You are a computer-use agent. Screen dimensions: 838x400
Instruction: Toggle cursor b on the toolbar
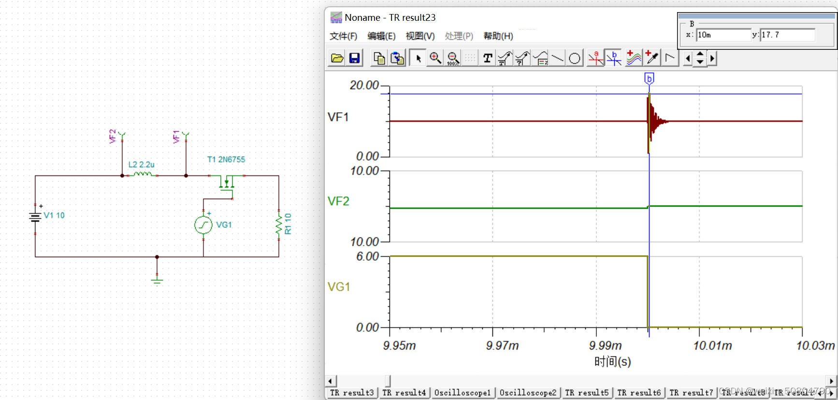(x=614, y=59)
